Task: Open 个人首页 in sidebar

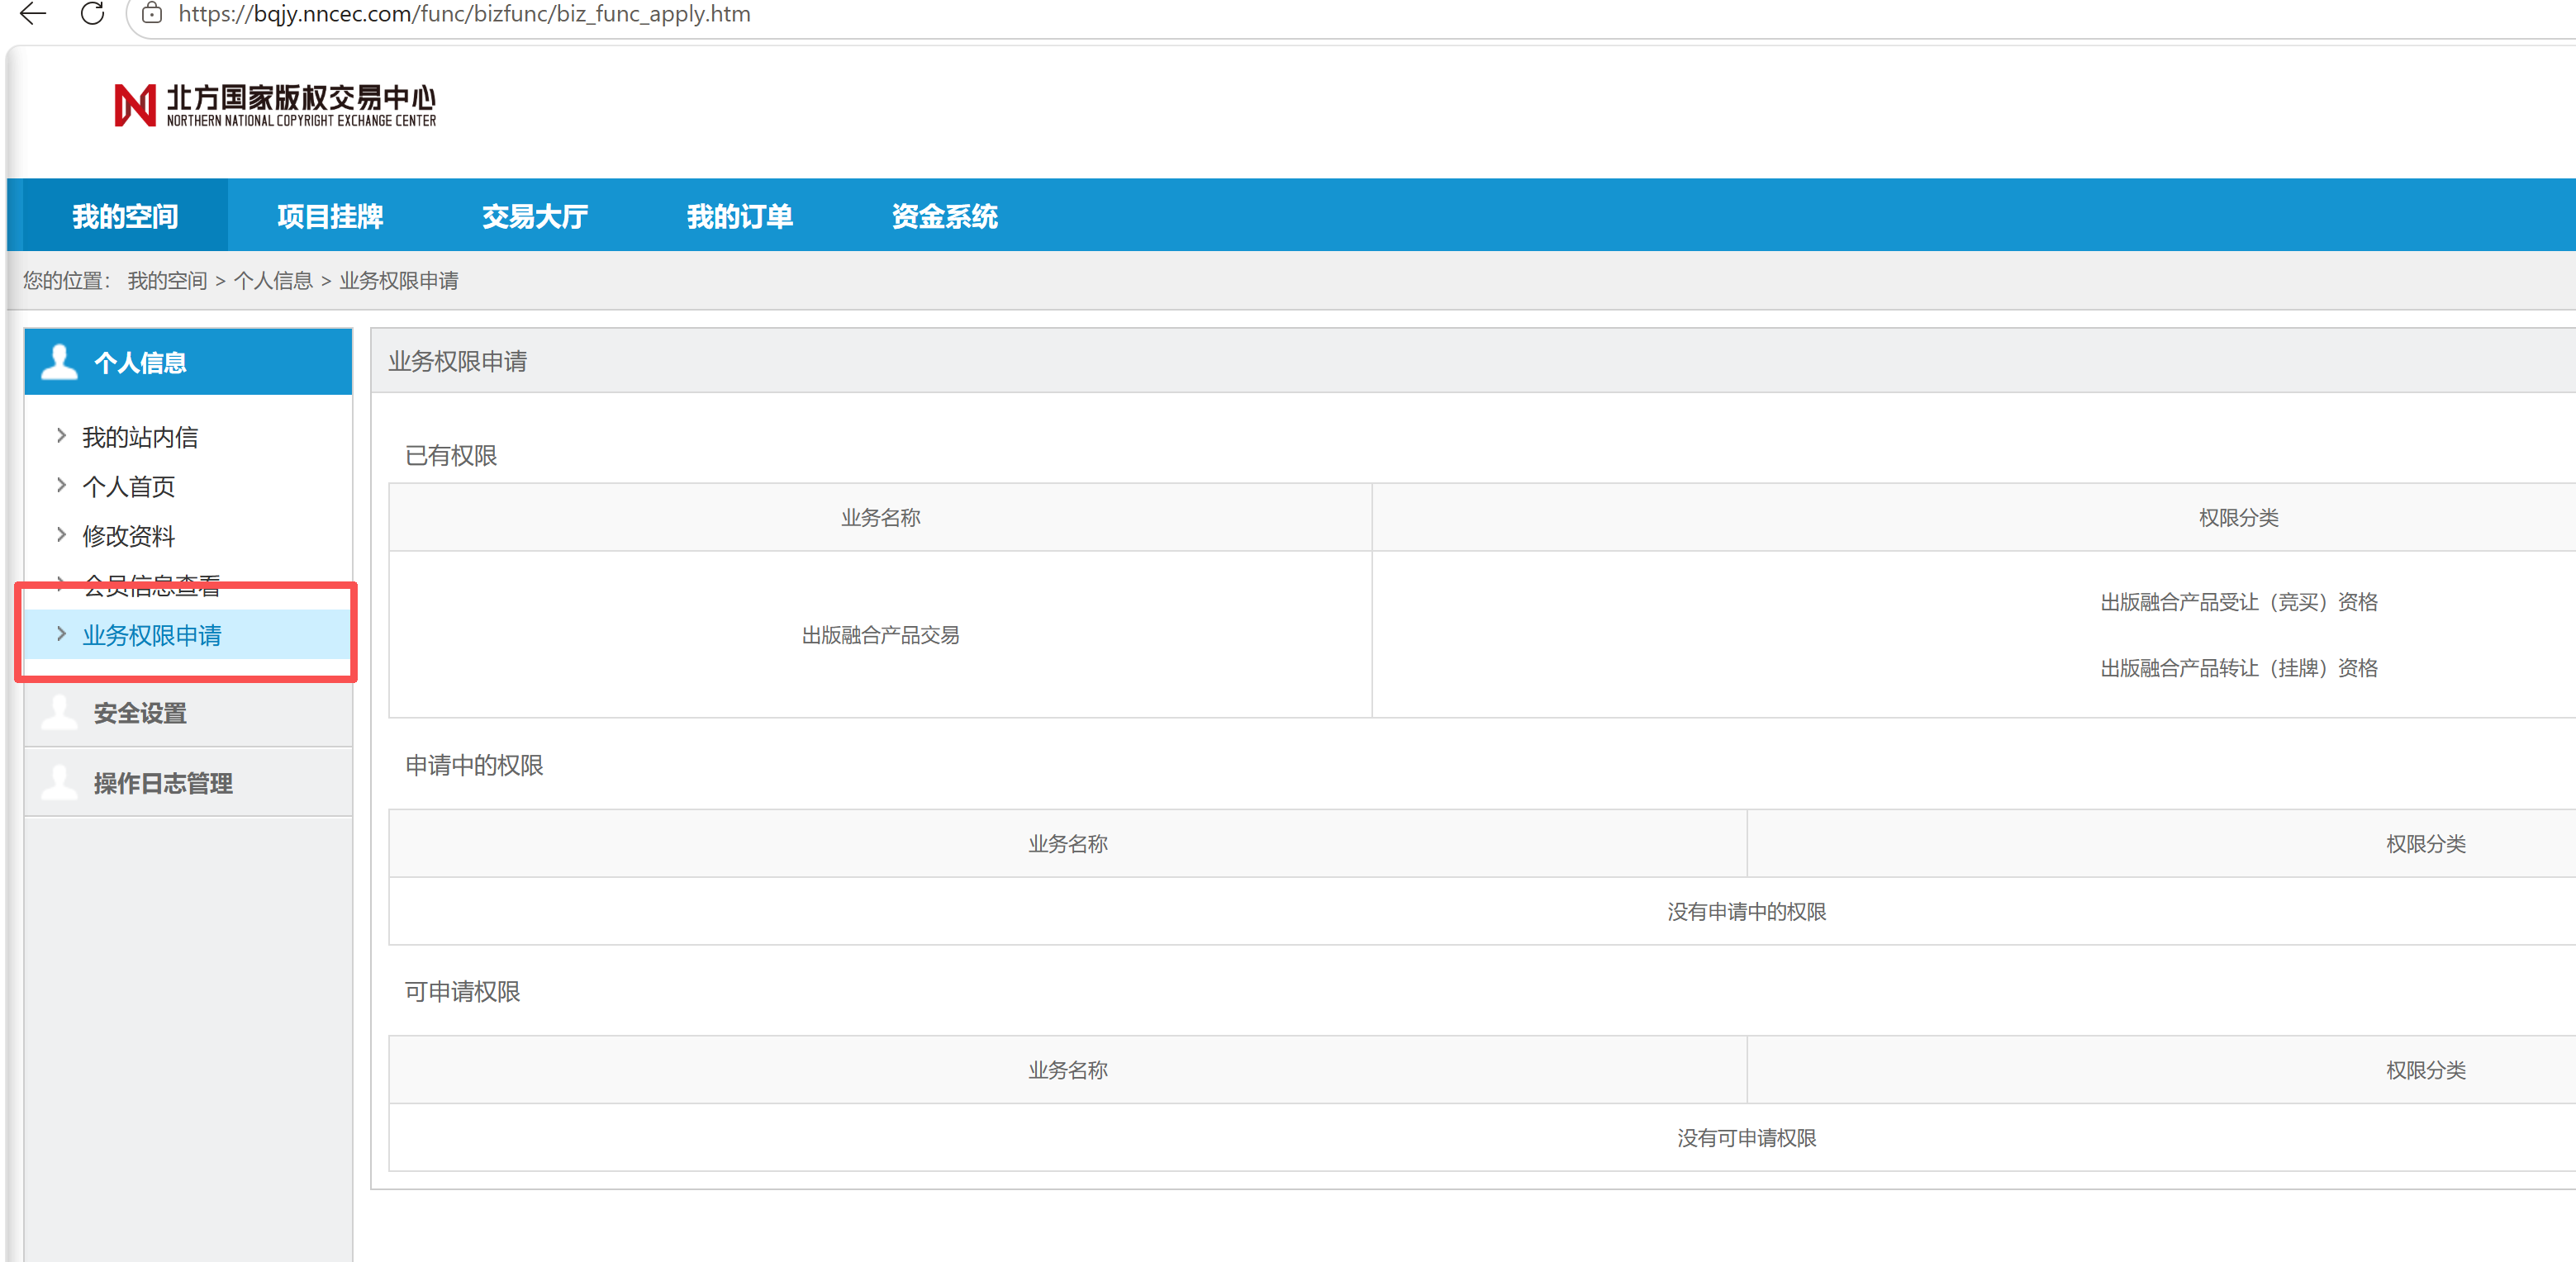Action: coord(129,487)
